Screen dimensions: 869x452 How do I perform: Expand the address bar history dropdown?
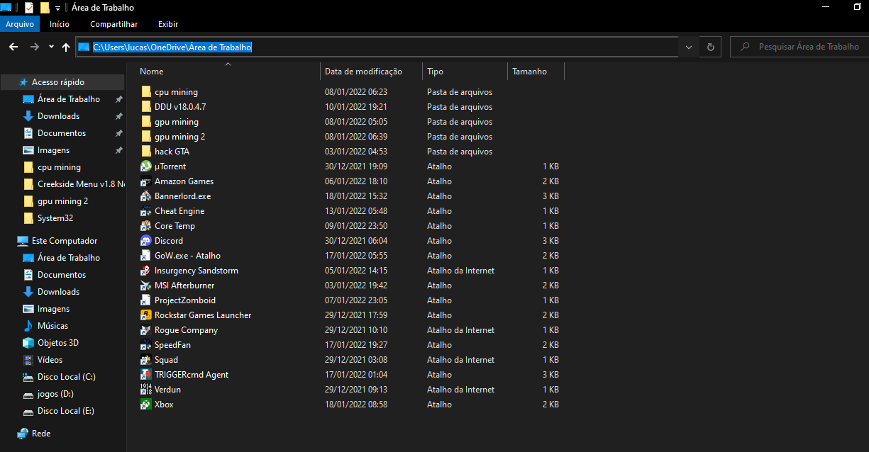(x=688, y=47)
